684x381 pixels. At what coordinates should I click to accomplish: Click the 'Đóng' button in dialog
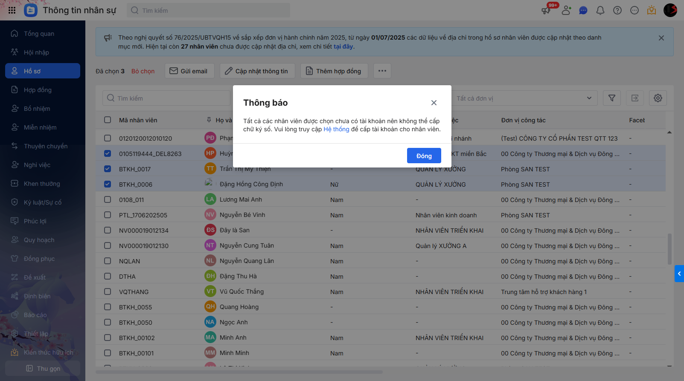coord(424,156)
